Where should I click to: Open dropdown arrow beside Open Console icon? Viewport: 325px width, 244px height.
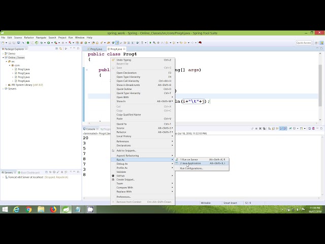point(305,129)
